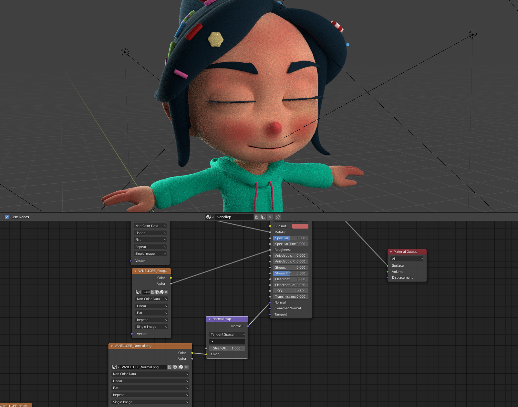
Task: Unlink image in VANELLOPE_Roug node
Action: coord(166,292)
